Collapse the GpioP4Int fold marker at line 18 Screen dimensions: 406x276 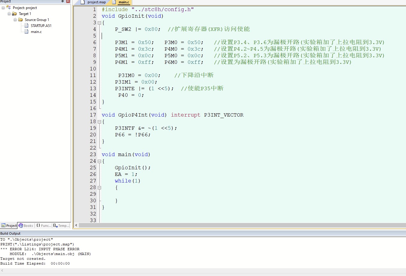99,122
